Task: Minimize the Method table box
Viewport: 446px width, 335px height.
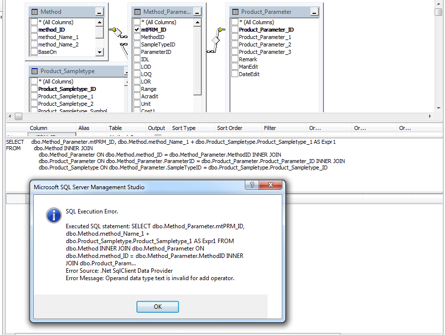Action: [x=99, y=12]
